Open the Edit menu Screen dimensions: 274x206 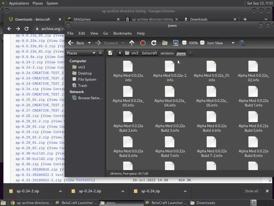(82, 33)
